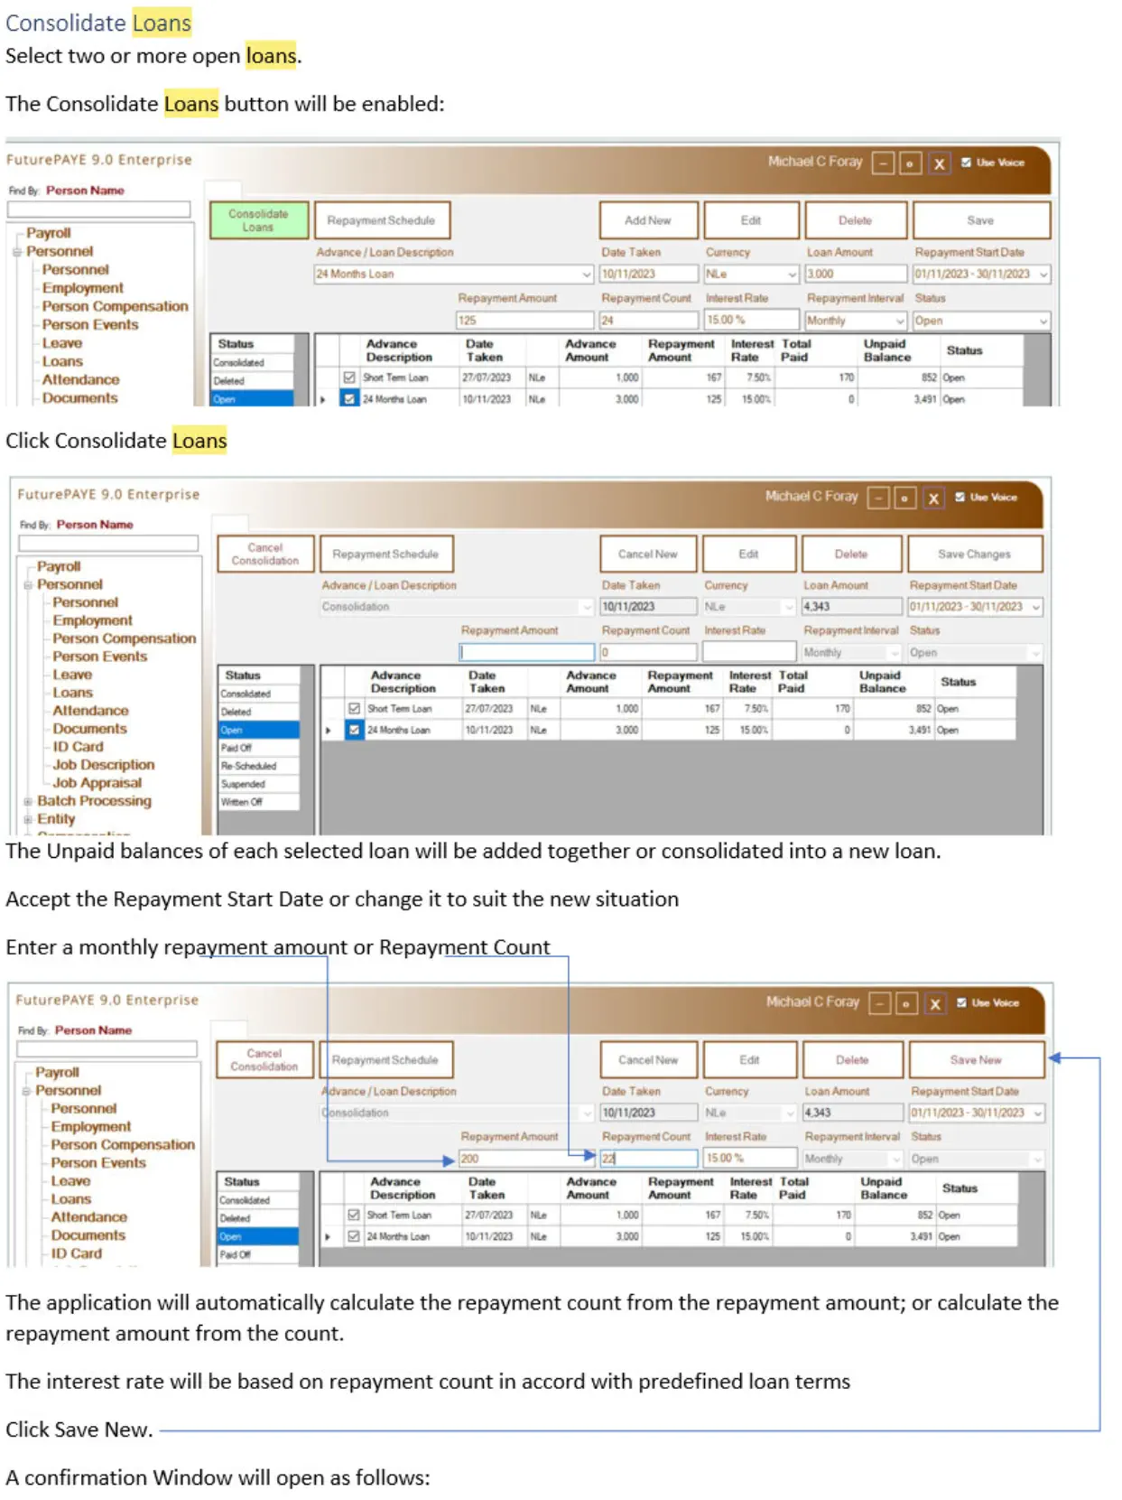This screenshot has height=1500, width=1122.
Task: Open Repayment Interval dropdown in top screenshot
Action: coord(899,321)
